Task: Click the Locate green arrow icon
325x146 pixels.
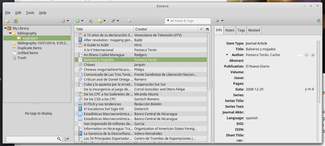Action: tap(217, 21)
